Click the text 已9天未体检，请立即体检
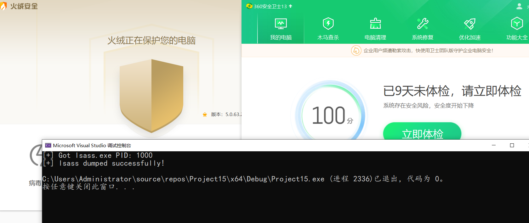Screen dimensions: 529x223 (x=452, y=91)
